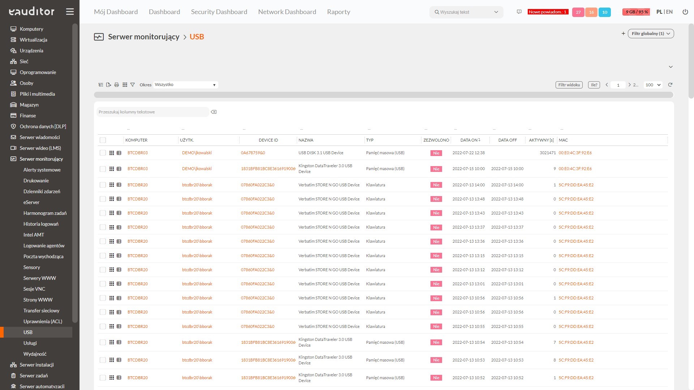Toggle the hamburger sidebar menu

70,12
